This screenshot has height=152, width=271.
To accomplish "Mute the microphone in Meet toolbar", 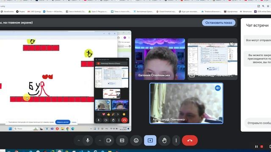I will (x=88, y=141).
